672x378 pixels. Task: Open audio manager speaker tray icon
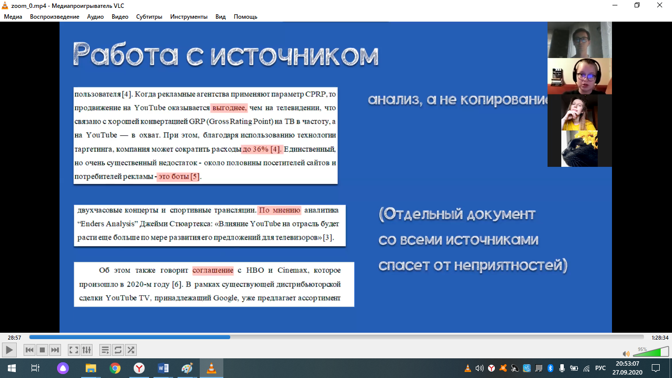pos(515,368)
